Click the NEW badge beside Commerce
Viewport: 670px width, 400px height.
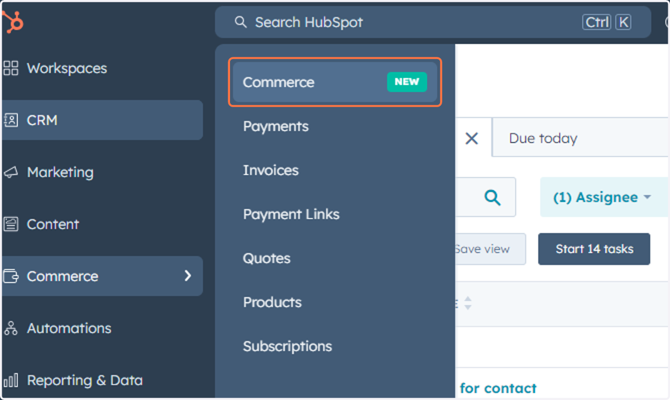point(407,82)
